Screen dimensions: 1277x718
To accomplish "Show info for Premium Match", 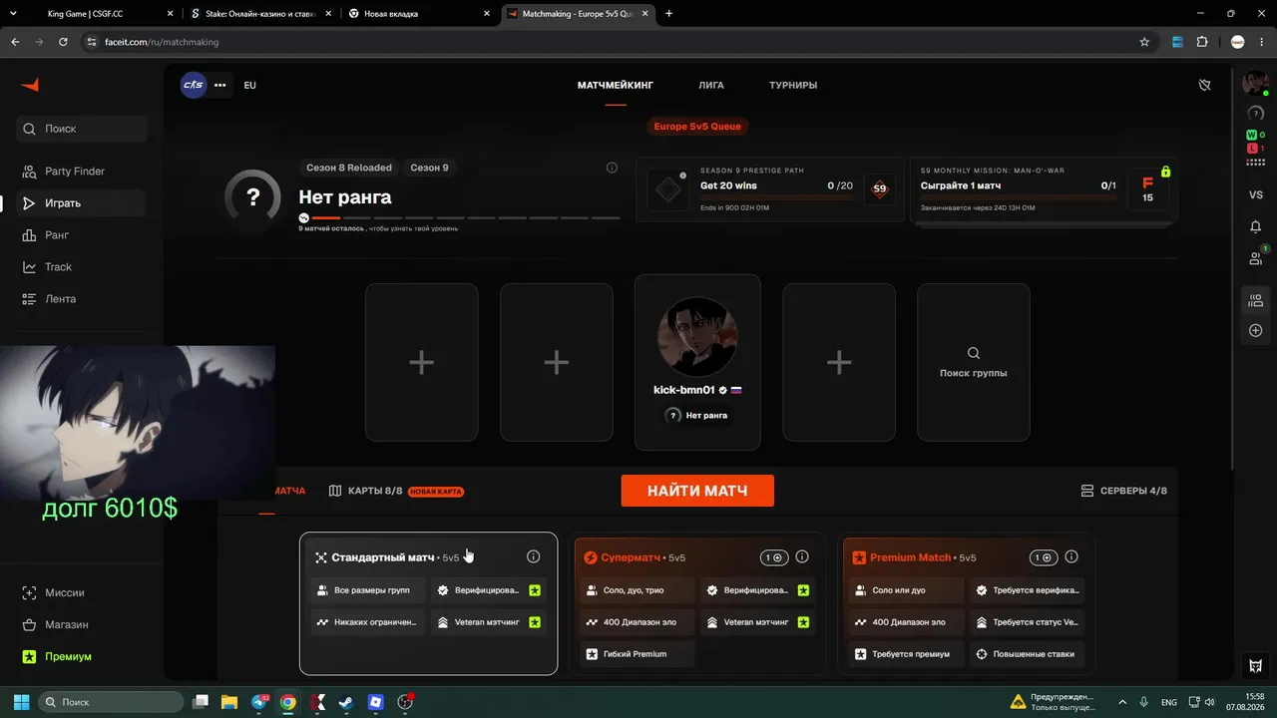I will point(1072,557).
